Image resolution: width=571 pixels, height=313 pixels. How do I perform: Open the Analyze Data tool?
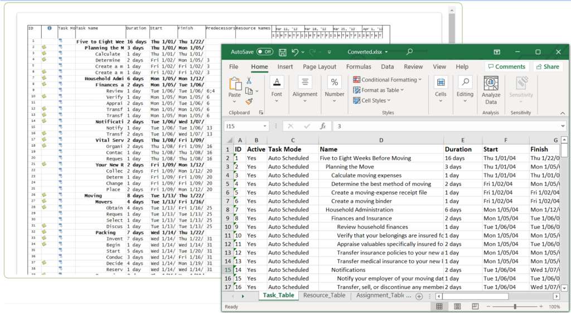click(491, 89)
